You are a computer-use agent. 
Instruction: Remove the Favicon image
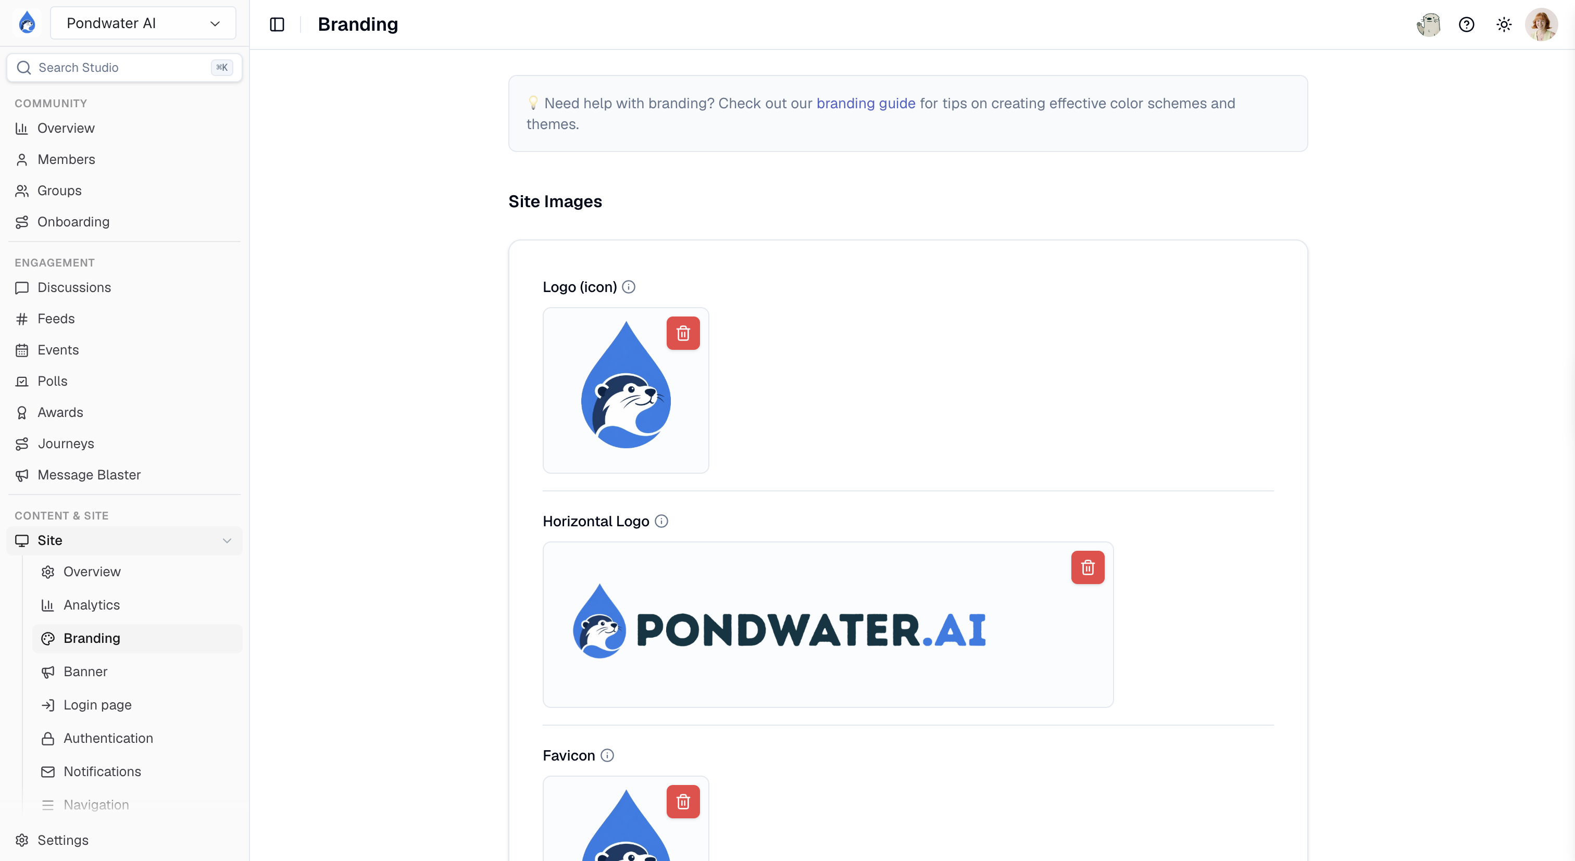pyautogui.click(x=683, y=801)
